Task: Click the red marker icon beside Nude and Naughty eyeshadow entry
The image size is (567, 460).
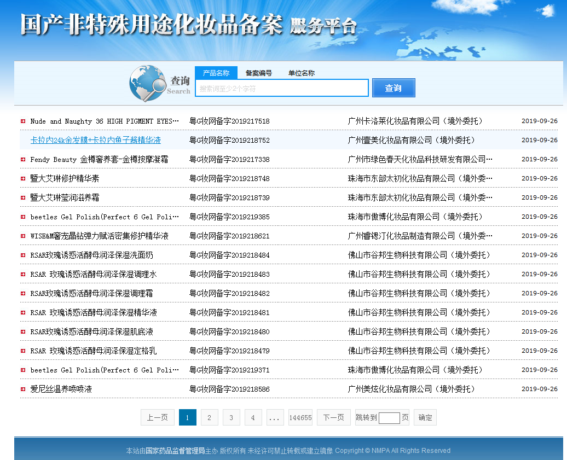Action: point(23,121)
